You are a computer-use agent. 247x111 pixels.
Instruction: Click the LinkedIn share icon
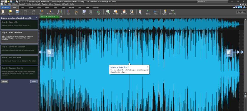[x=241, y=7]
